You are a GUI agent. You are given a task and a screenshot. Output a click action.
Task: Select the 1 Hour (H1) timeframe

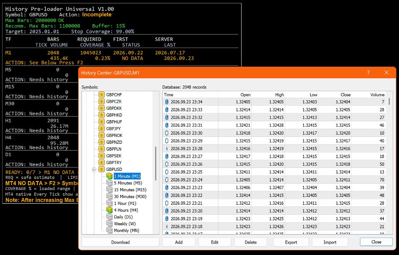(x=125, y=203)
